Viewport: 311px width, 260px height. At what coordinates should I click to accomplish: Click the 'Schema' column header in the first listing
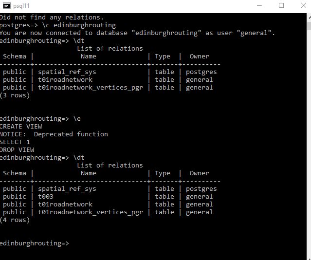click(15, 56)
